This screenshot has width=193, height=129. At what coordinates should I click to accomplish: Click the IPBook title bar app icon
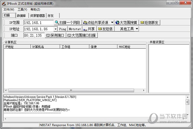tap(4, 4)
